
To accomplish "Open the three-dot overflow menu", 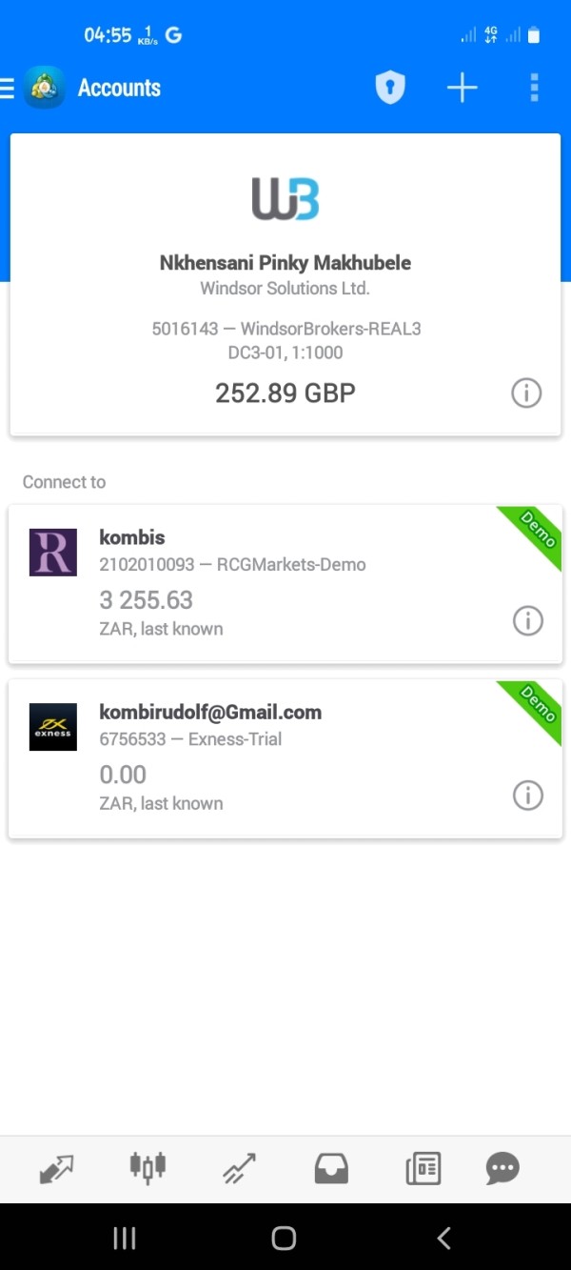I will (x=535, y=89).
